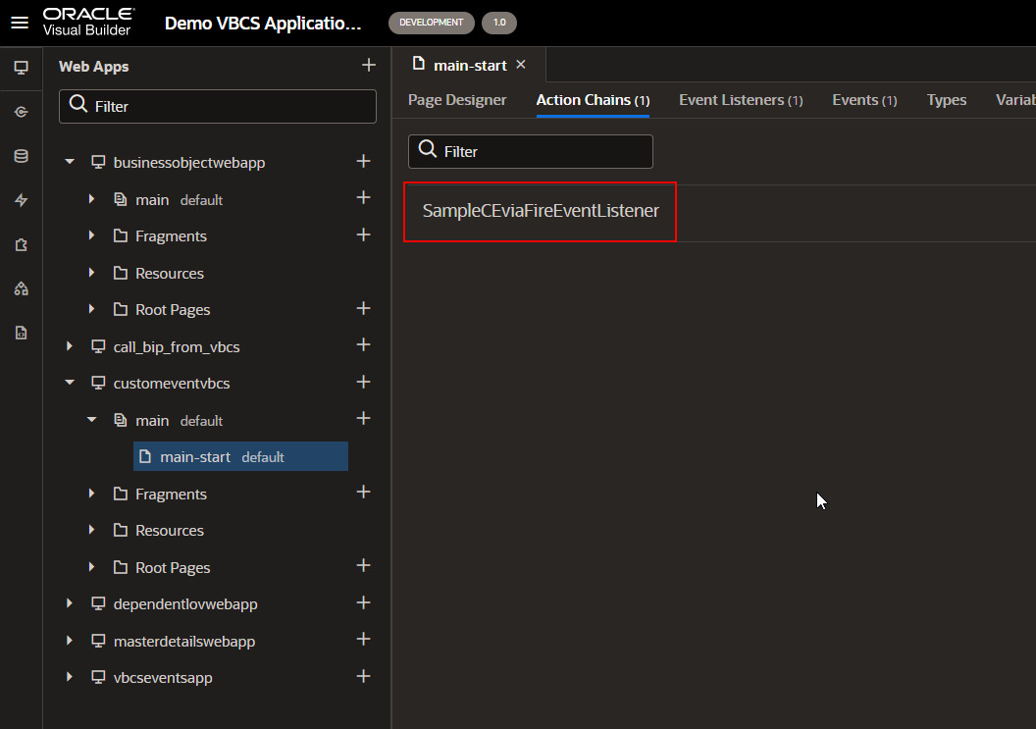The height and width of the screenshot is (729, 1036).
Task: Collapse main flow under customeventvbcs
Action: (92, 420)
